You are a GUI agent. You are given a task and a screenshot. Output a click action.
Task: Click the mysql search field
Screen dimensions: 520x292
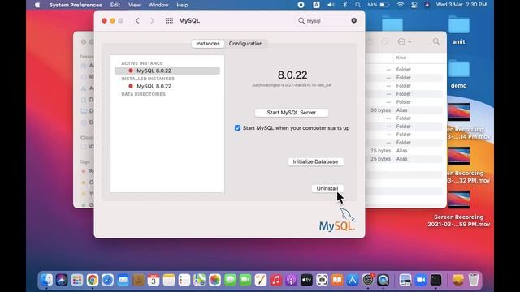(327, 20)
